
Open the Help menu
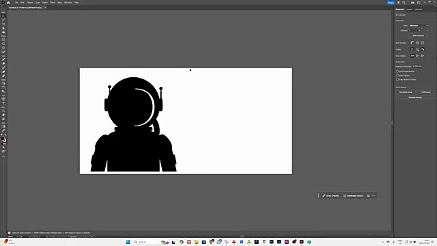coord(76,3)
